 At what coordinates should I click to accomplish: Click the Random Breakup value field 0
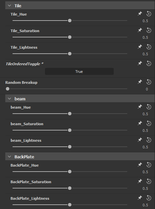pyautogui.click(x=147, y=89)
